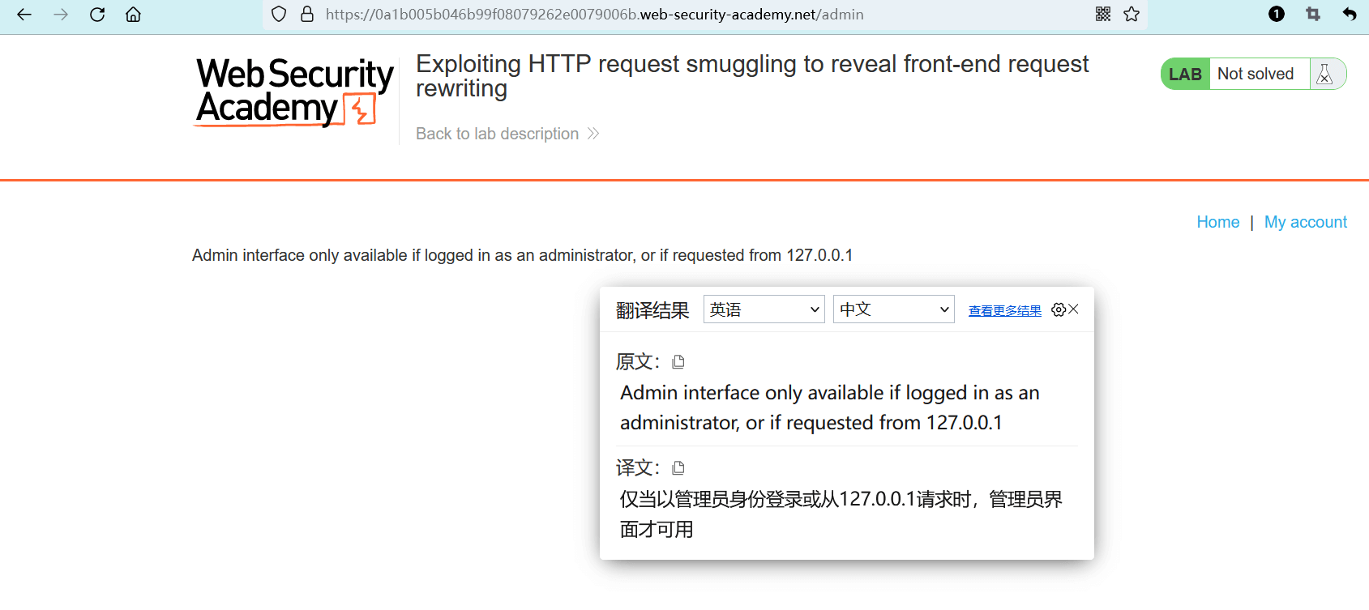Viewport: 1369px width, 610px height.
Task: Open the source language dropdown (英语)
Action: [x=764, y=309]
